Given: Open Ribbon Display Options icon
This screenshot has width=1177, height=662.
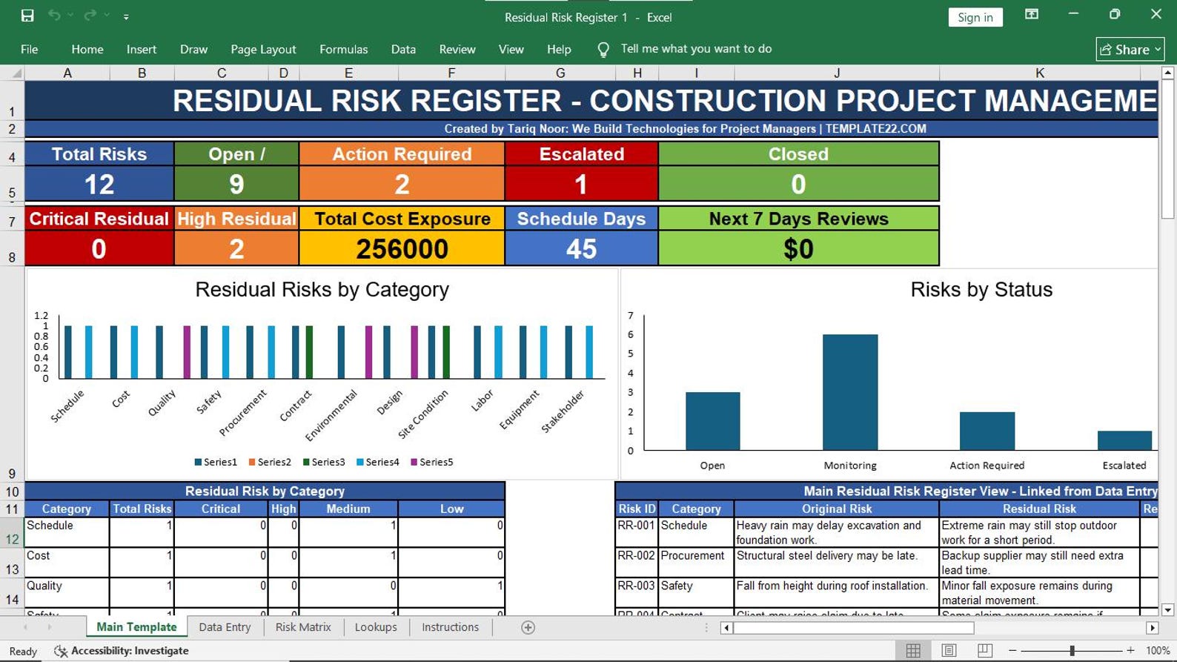Looking at the screenshot, I should pyautogui.click(x=1031, y=14).
